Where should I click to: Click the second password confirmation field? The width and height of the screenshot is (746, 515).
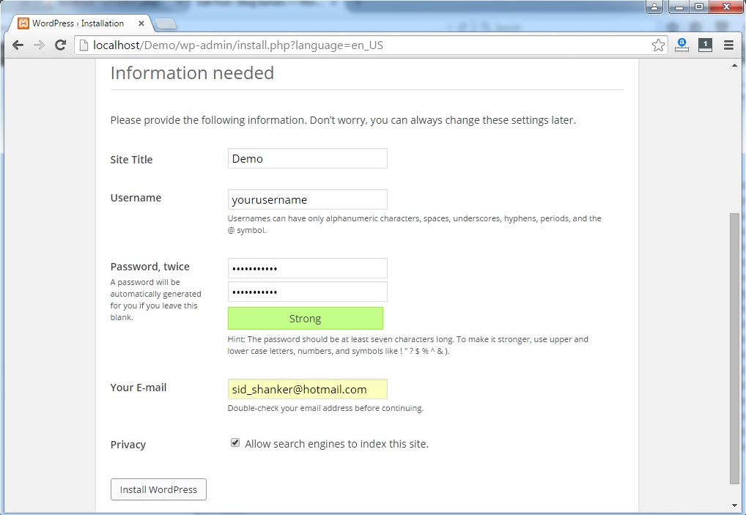(307, 292)
